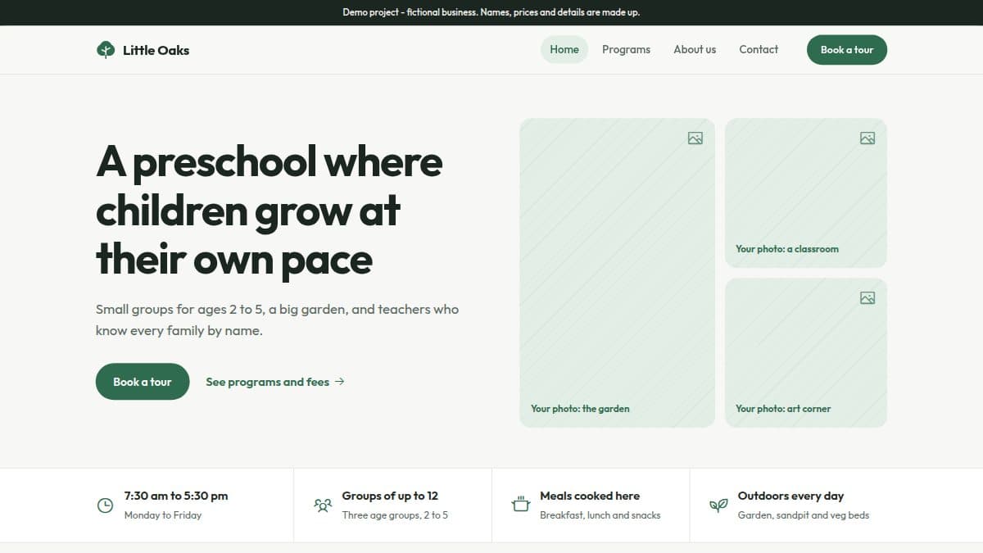
Task: Click the Little Oaks tree logo icon
Action: tap(106, 50)
